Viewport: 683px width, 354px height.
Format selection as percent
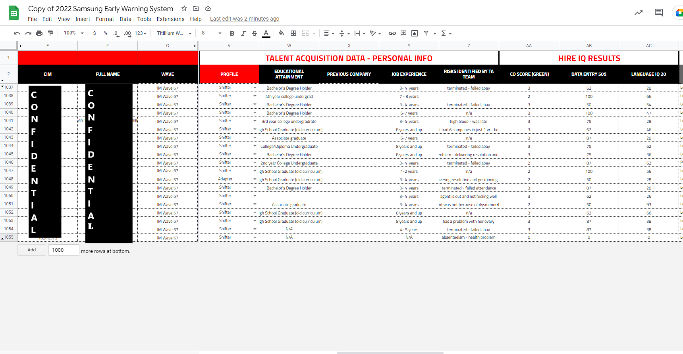(106, 33)
